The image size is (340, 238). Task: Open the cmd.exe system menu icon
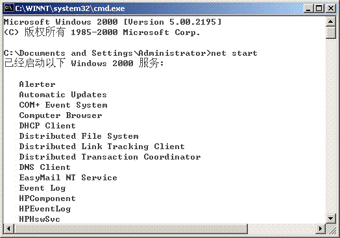point(9,8)
